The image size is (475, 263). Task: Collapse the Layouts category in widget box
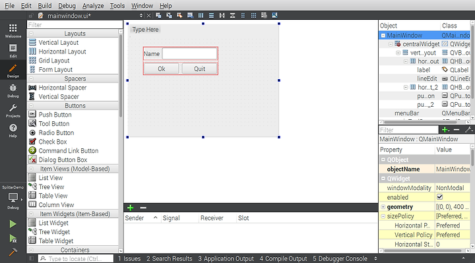click(31, 34)
